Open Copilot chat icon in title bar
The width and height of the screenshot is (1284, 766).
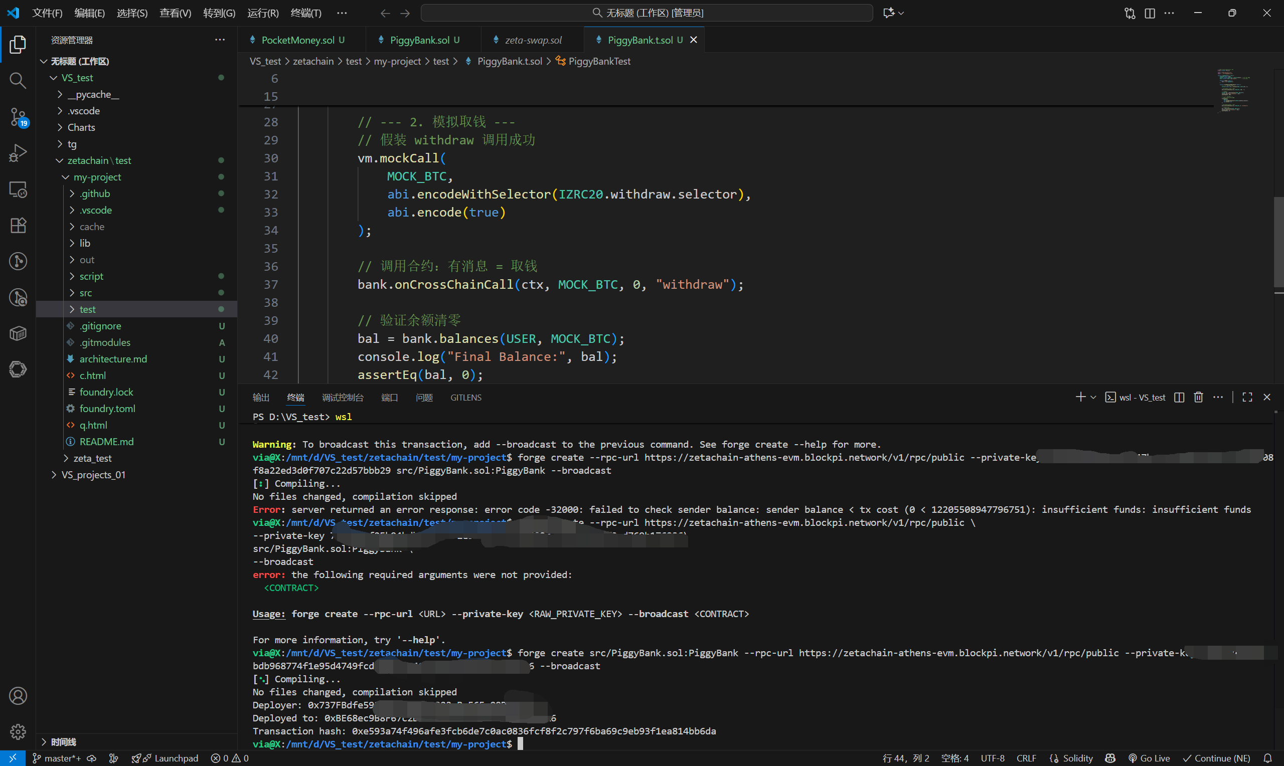point(888,13)
